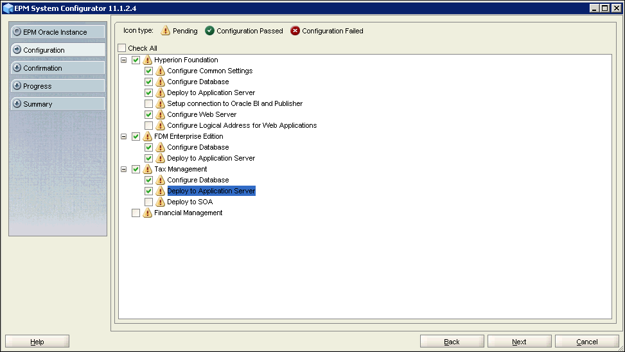
Task: Open the Configuration step
Action: 58,50
